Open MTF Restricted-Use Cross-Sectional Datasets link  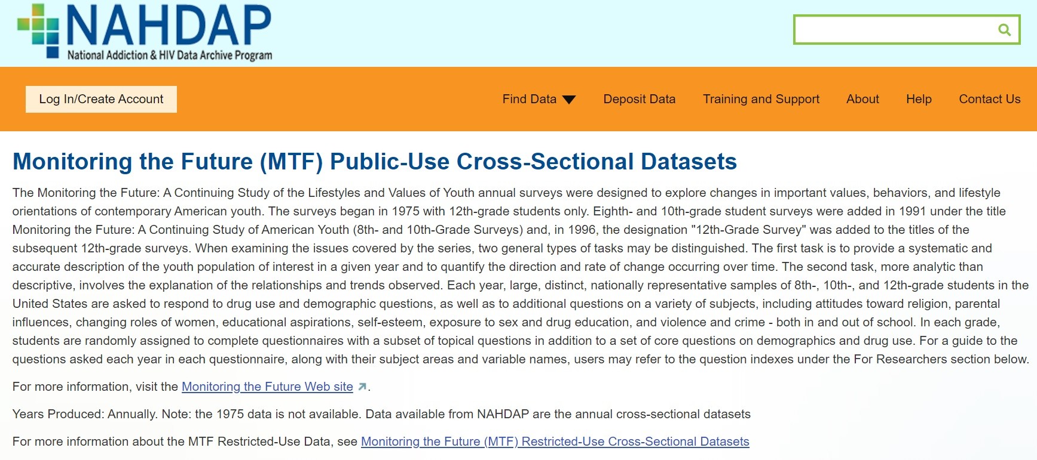[x=555, y=442]
